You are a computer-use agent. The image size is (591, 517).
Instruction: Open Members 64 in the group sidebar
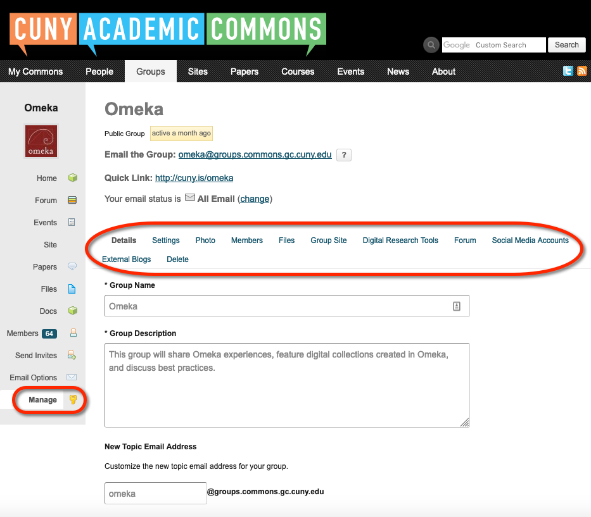click(32, 333)
